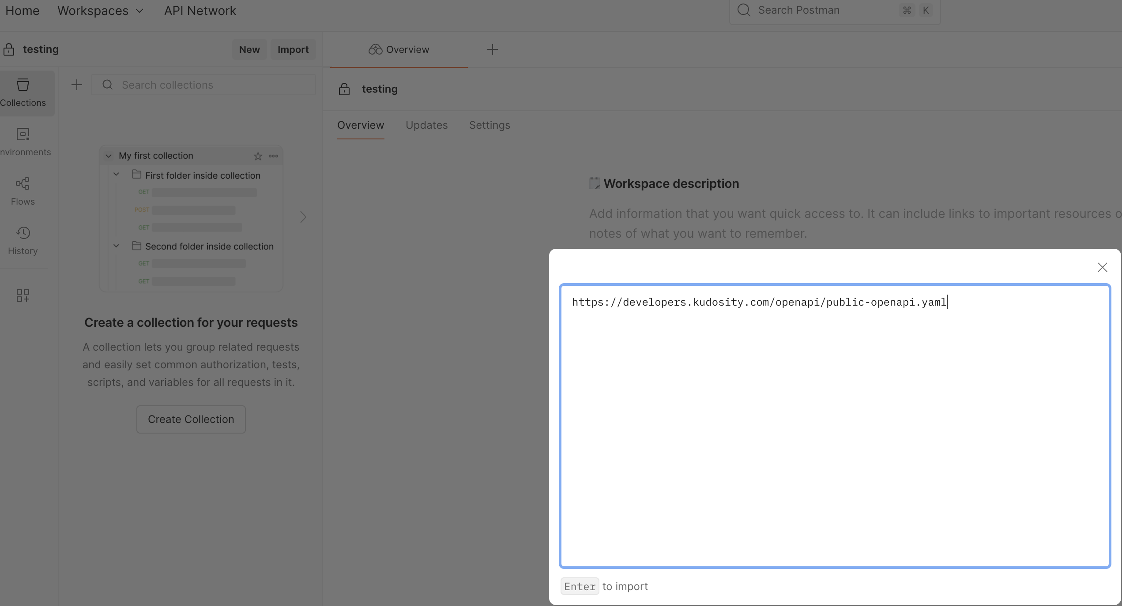This screenshot has width=1122, height=606.
Task: Focus the Search collections field
Action: click(x=203, y=85)
